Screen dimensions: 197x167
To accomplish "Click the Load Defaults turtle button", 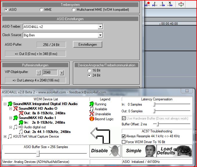I will point(175,151).
